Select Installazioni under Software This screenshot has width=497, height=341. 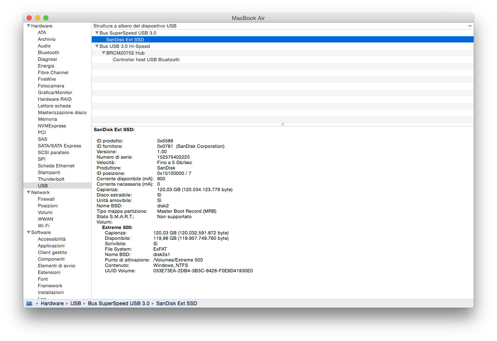51,292
